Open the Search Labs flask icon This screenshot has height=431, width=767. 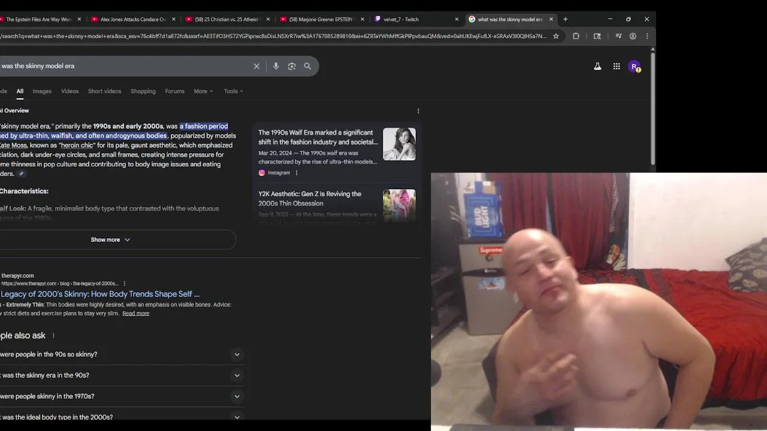(597, 66)
